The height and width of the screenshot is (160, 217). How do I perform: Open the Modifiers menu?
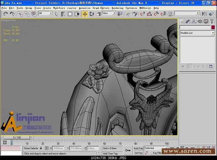click(59, 8)
